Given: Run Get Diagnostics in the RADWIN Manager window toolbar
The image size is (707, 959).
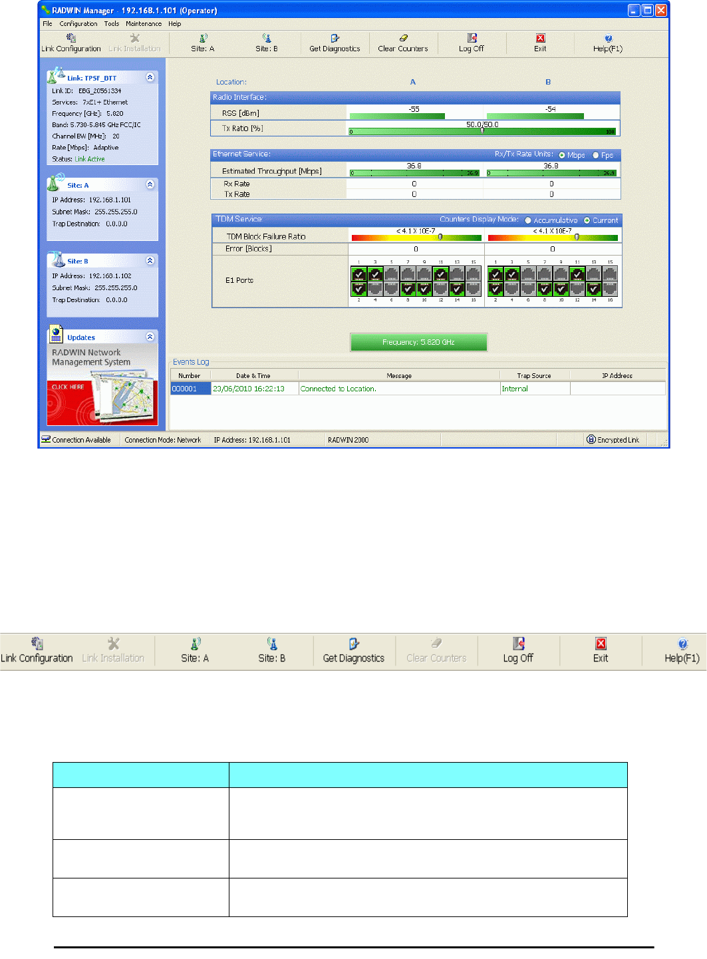Looking at the screenshot, I should point(335,43).
